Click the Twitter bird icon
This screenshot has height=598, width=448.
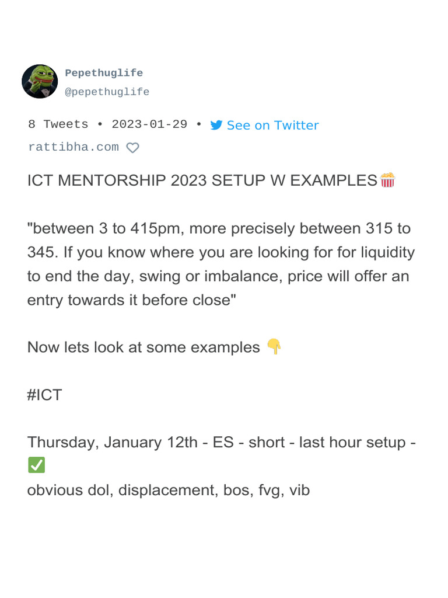[216, 125]
